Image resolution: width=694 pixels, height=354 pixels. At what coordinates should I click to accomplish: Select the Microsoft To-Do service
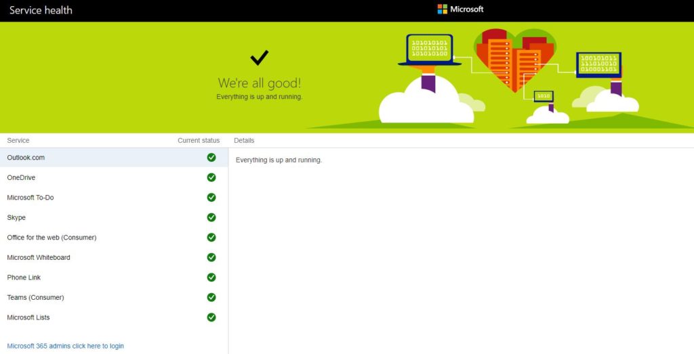(x=114, y=197)
